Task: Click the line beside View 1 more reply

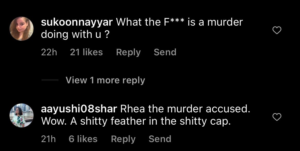Action: (50, 80)
